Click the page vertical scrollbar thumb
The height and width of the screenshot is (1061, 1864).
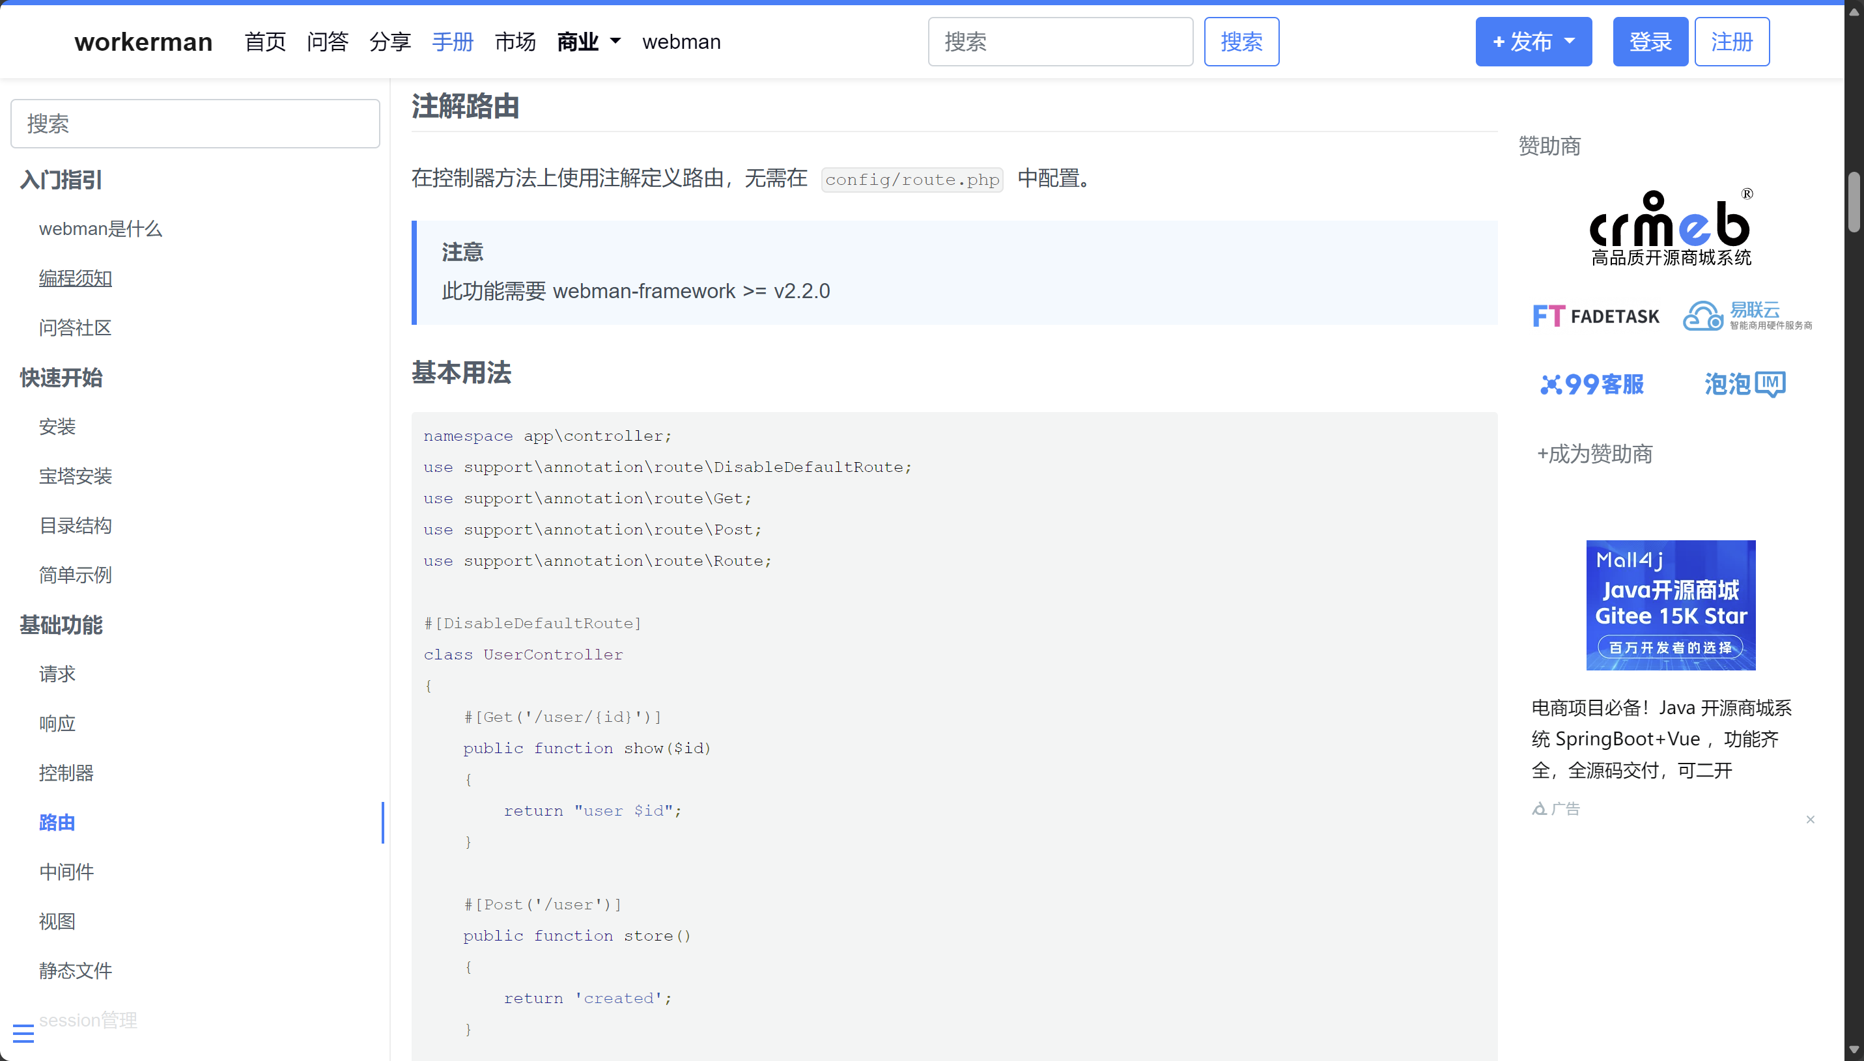[1854, 202]
